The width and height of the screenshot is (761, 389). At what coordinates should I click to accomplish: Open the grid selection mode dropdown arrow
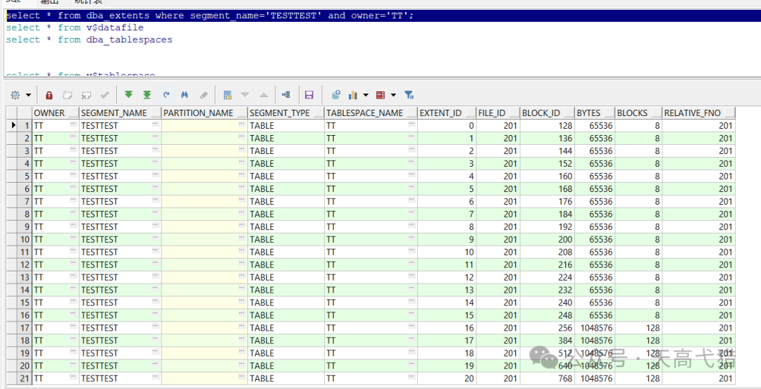pos(29,95)
